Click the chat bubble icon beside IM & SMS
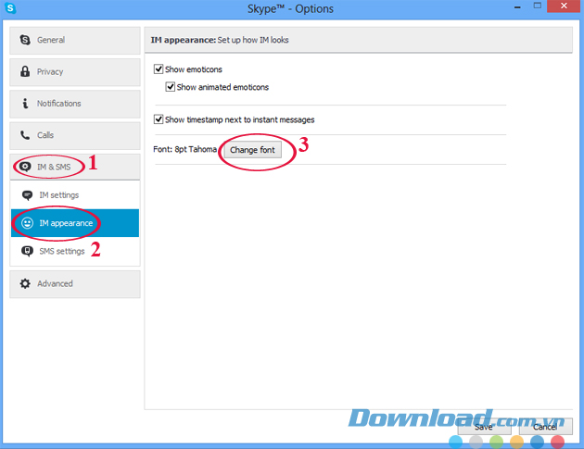Screen dimensions: 584x449 (25, 167)
